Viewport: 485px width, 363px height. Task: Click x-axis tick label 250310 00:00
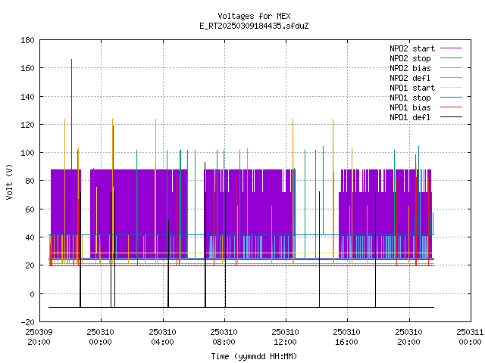101,337
